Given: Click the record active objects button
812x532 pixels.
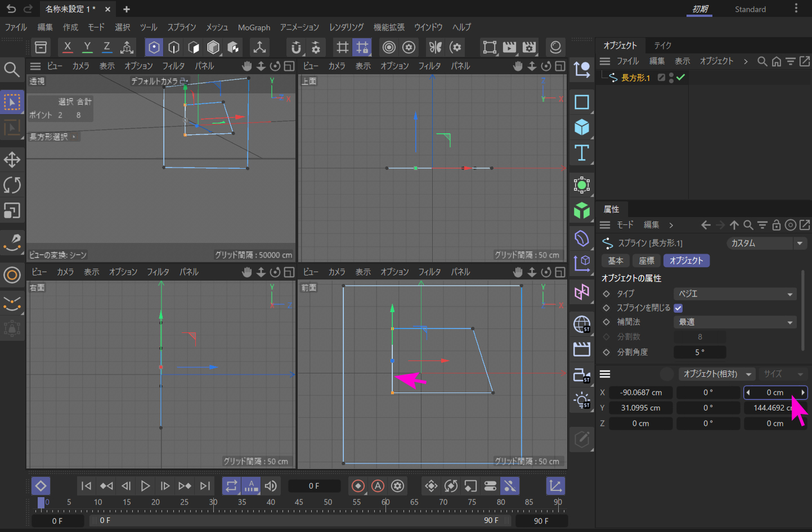Looking at the screenshot, I should (358, 486).
